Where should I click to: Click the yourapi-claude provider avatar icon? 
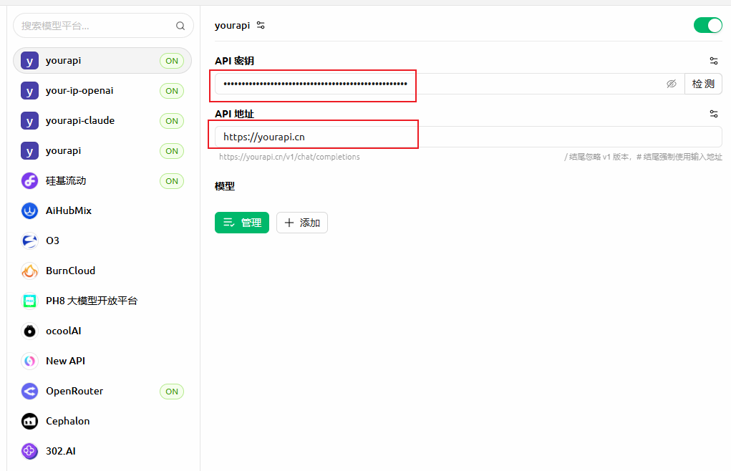[x=29, y=121]
